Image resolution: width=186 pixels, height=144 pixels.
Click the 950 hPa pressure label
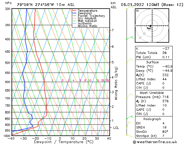[8, 130]
